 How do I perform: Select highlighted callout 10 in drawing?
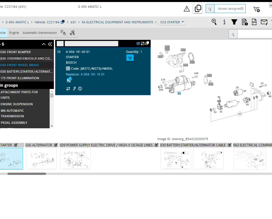pyautogui.click(x=179, y=93)
